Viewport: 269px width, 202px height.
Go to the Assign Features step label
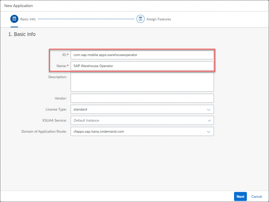coord(159,19)
